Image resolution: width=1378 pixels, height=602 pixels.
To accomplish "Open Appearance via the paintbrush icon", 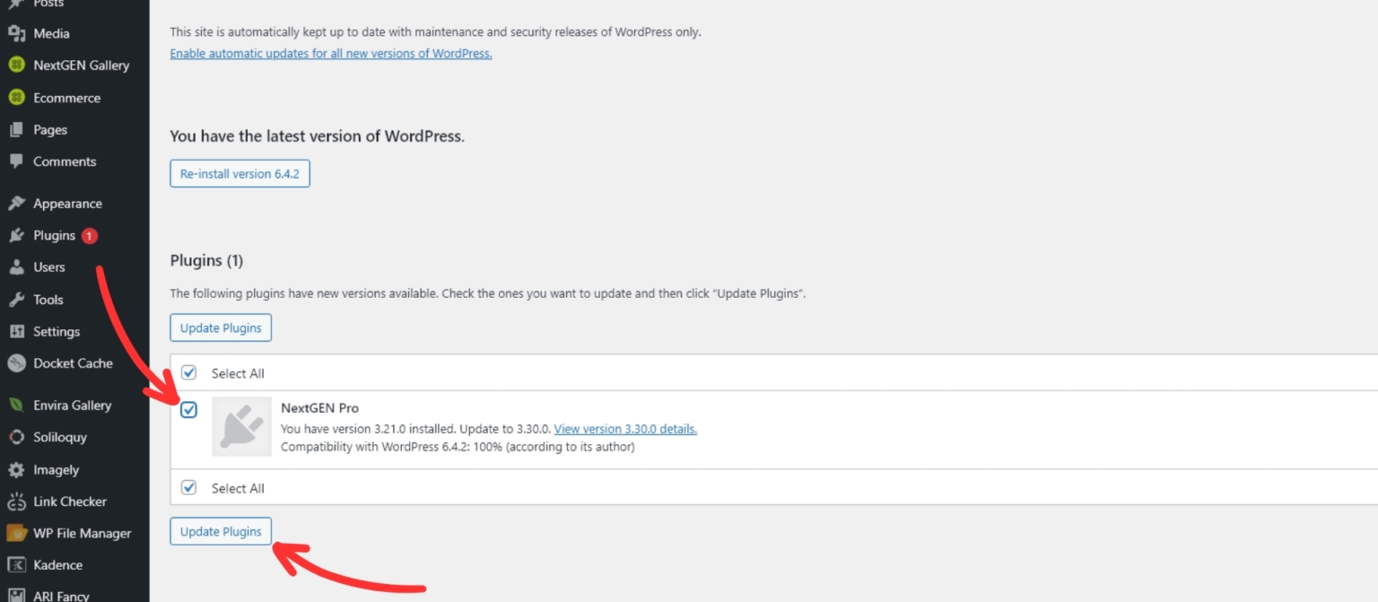I will pos(16,203).
